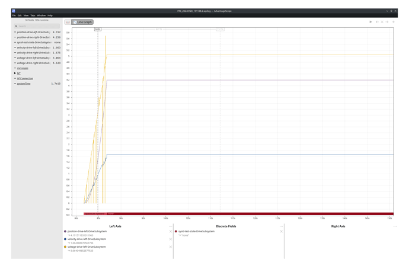Select the velocity-drive-left field in sidebar
The image size is (409, 272).
pyautogui.click(x=33, y=48)
